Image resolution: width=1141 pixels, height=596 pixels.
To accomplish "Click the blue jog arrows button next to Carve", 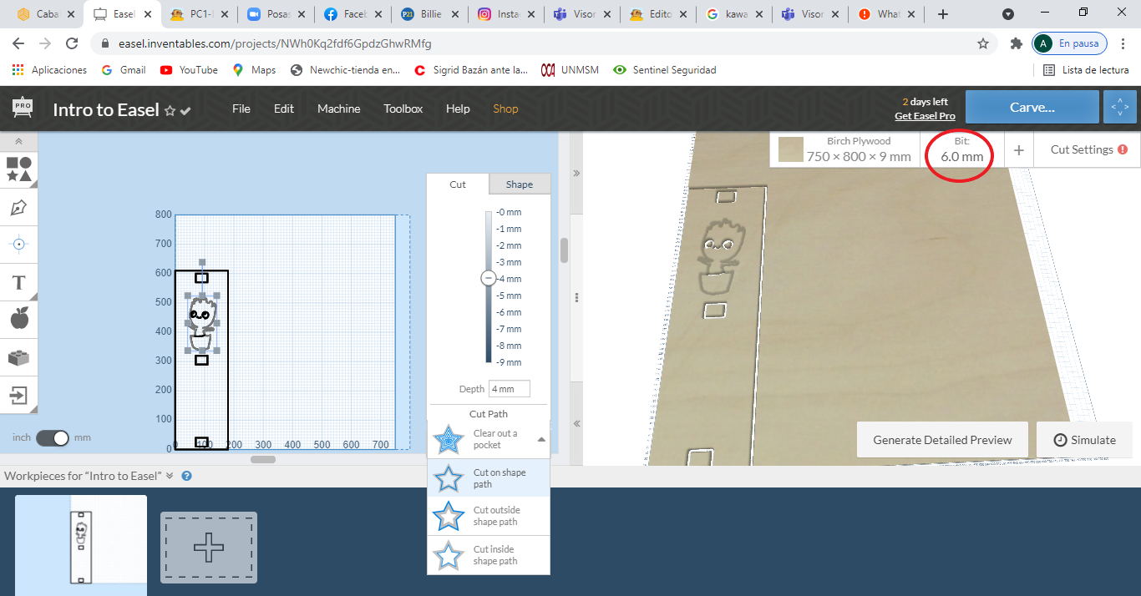I will (x=1120, y=108).
